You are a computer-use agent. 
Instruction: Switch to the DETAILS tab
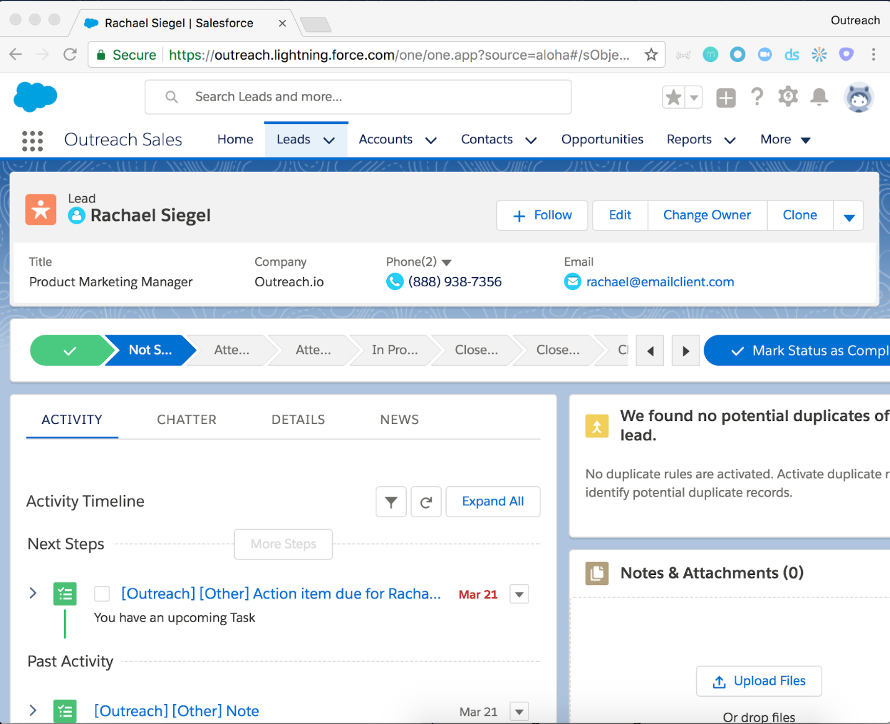(x=298, y=420)
